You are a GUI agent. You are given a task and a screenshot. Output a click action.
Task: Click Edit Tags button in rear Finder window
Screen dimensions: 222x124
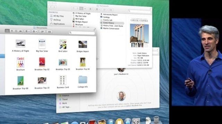tap(111, 10)
